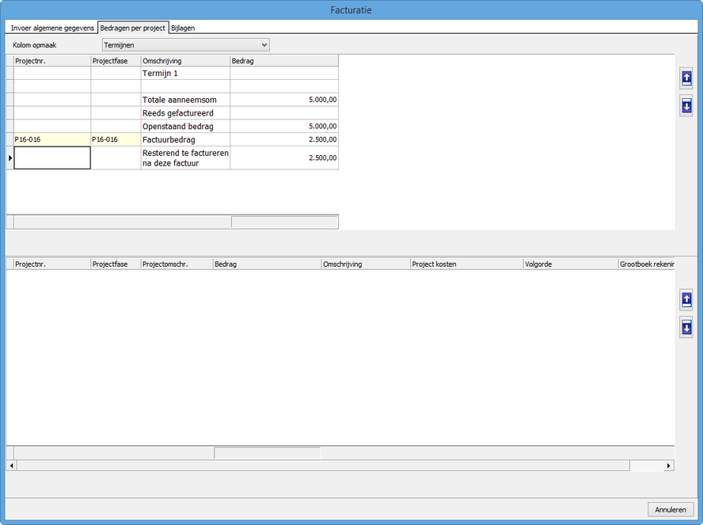Click the horizontal scrollbar thumb
This screenshot has width=703, height=525.
[x=323, y=466]
